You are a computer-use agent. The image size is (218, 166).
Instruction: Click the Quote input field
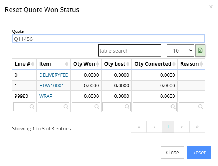(108, 39)
